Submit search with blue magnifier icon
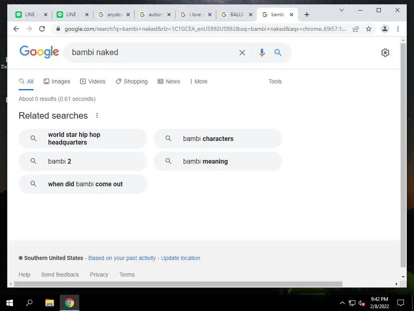Viewport: 414px width, 311px height. 278,52
